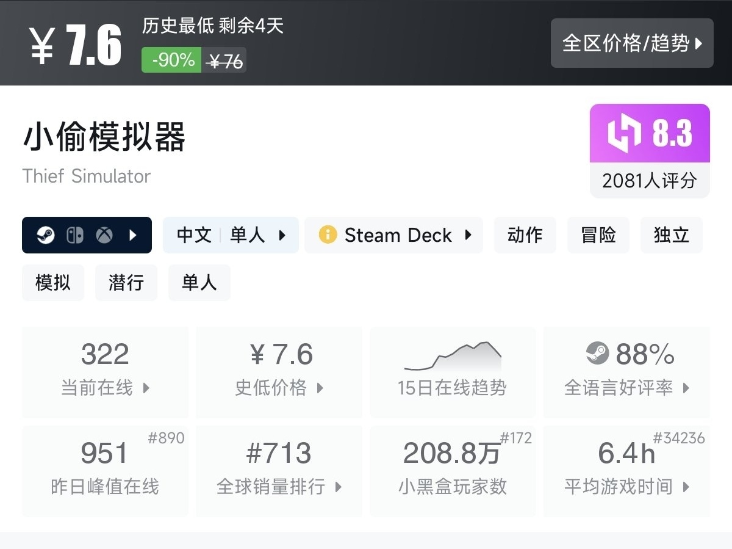Click the Thief Simulator subtitle
Image resolution: width=732 pixels, height=549 pixels.
pos(87,176)
